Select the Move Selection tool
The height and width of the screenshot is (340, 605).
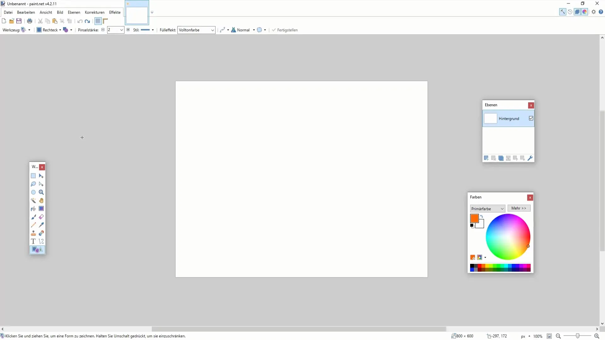click(x=41, y=184)
